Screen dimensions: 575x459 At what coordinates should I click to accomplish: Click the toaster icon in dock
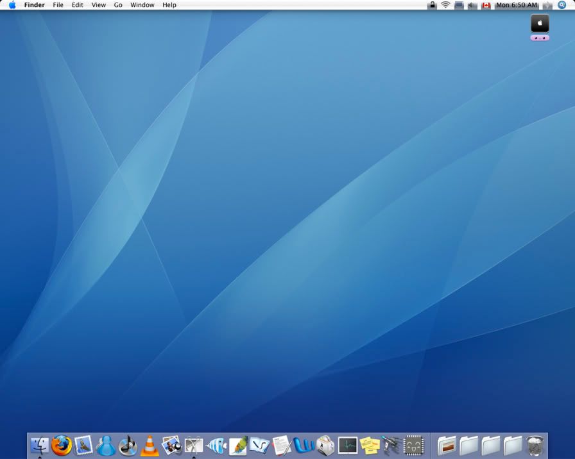(326, 445)
